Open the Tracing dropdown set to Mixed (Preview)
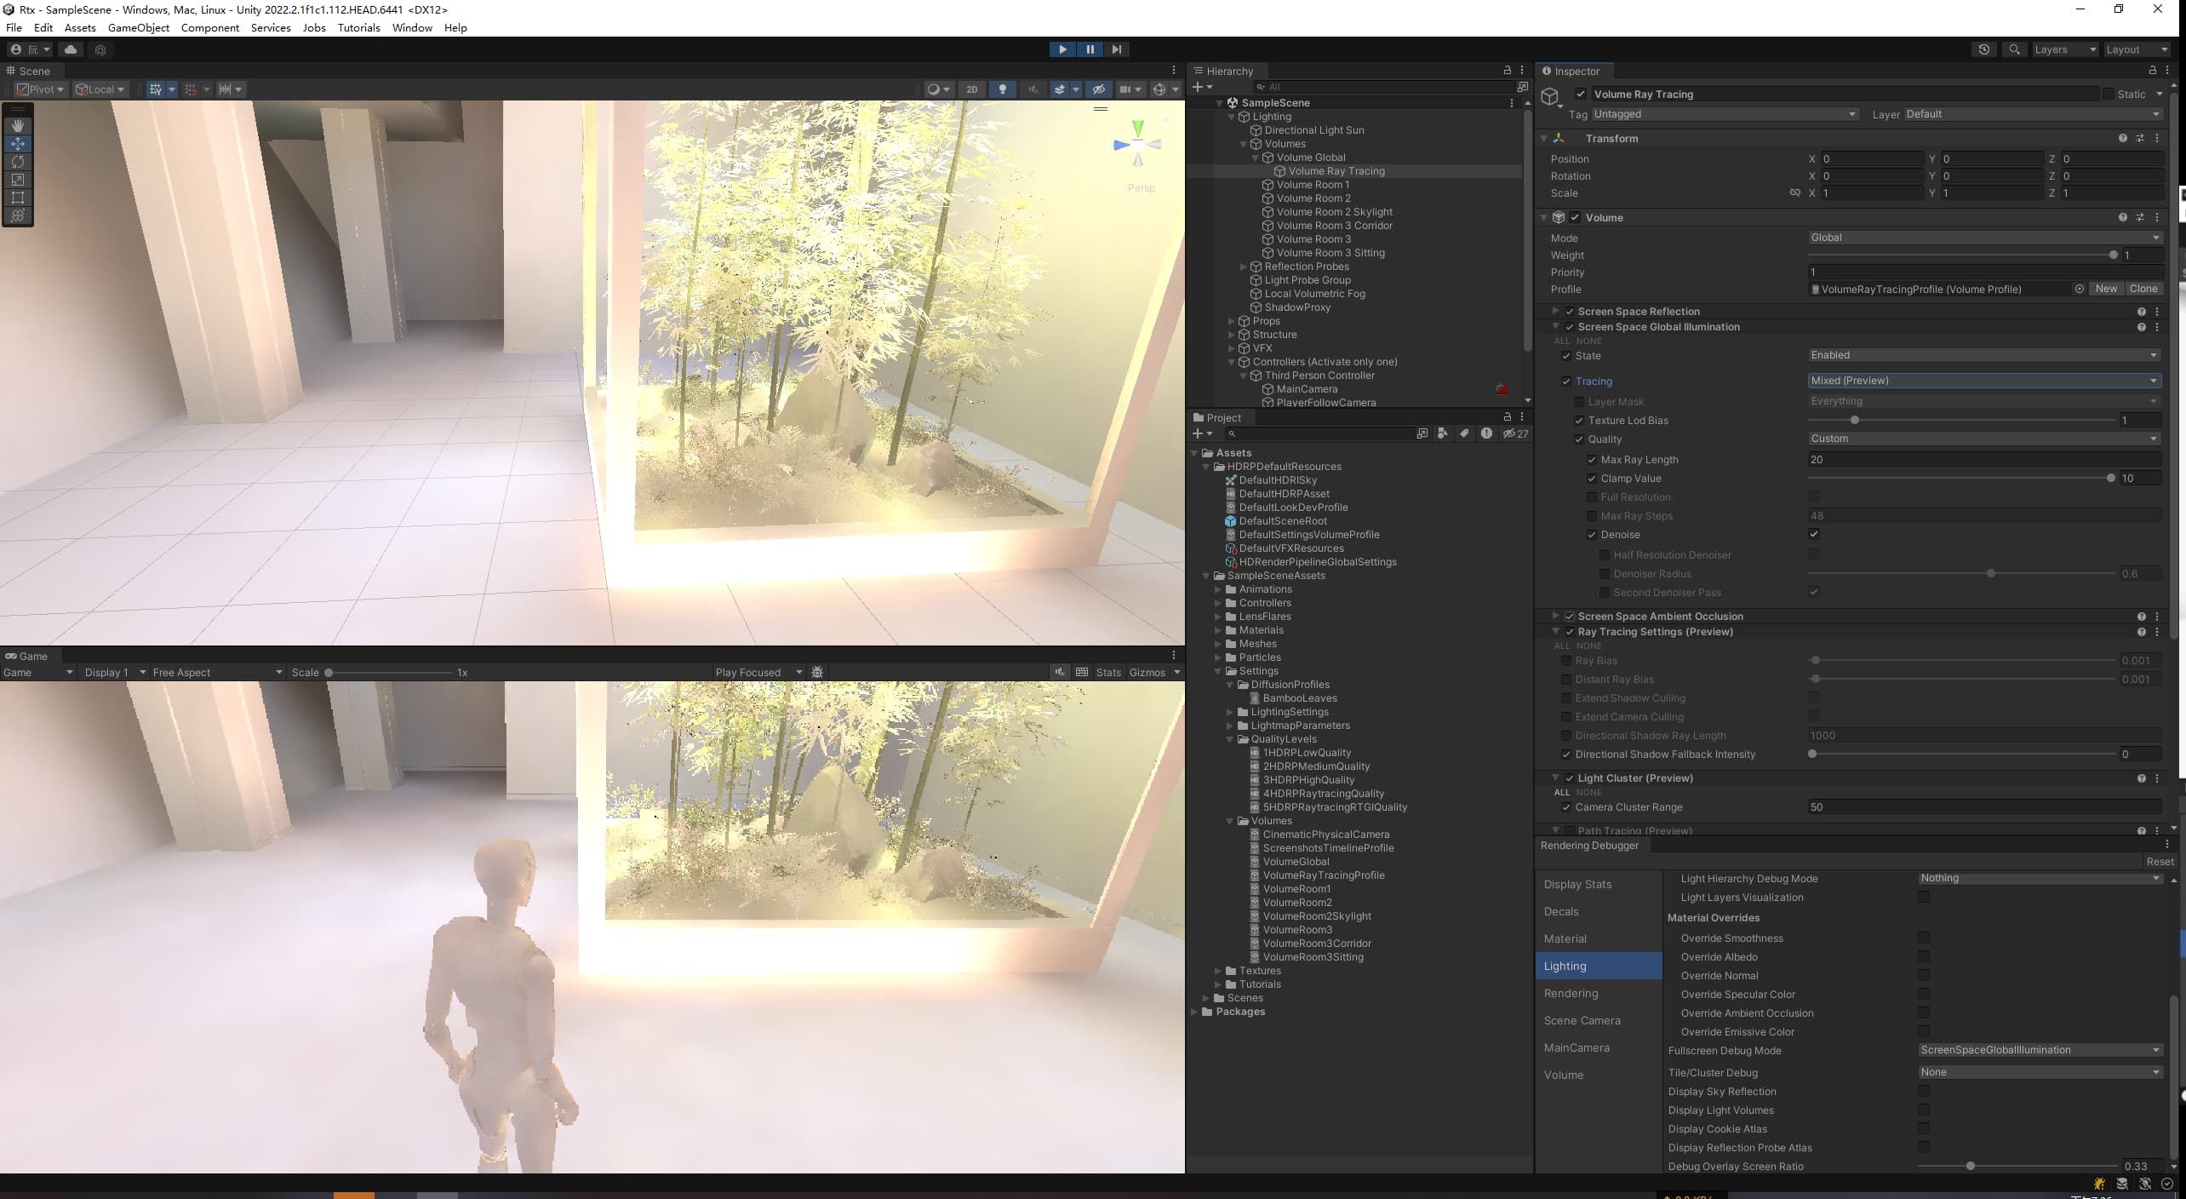Viewport: 2186px width, 1199px height. point(1985,381)
